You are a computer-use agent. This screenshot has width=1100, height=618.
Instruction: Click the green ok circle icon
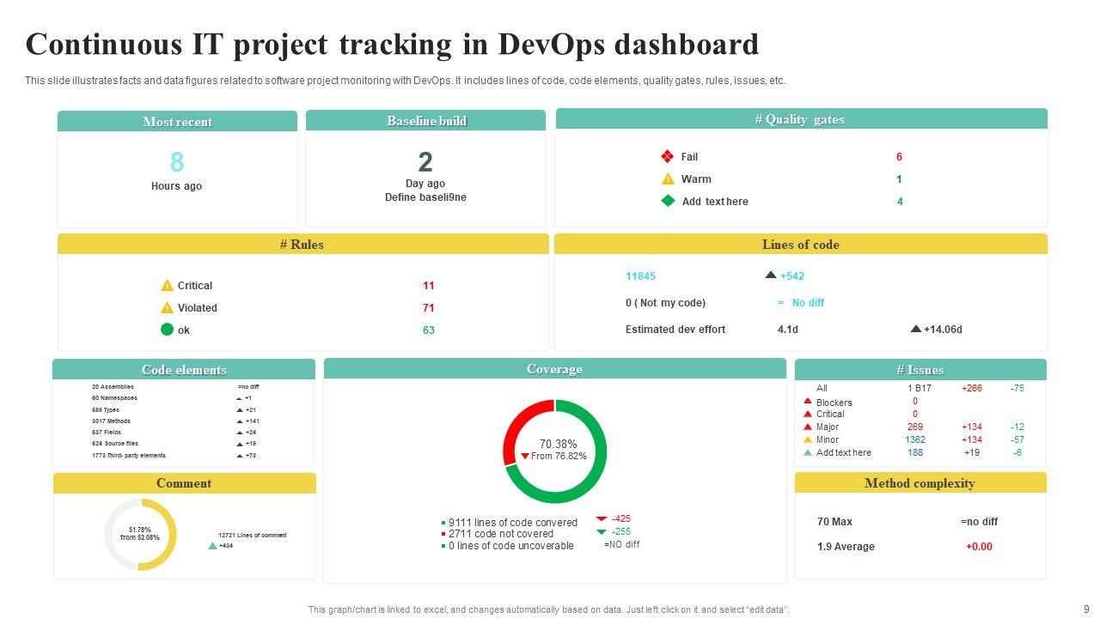167,330
